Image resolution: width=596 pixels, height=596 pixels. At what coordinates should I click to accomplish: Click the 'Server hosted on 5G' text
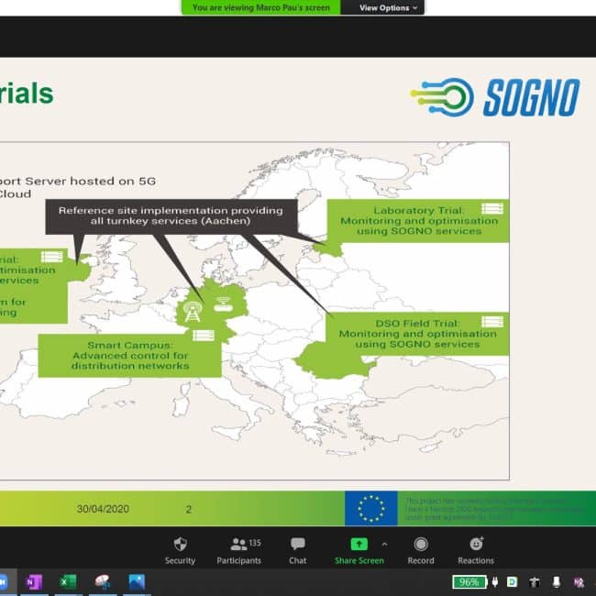pyautogui.click(x=91, y=181)
